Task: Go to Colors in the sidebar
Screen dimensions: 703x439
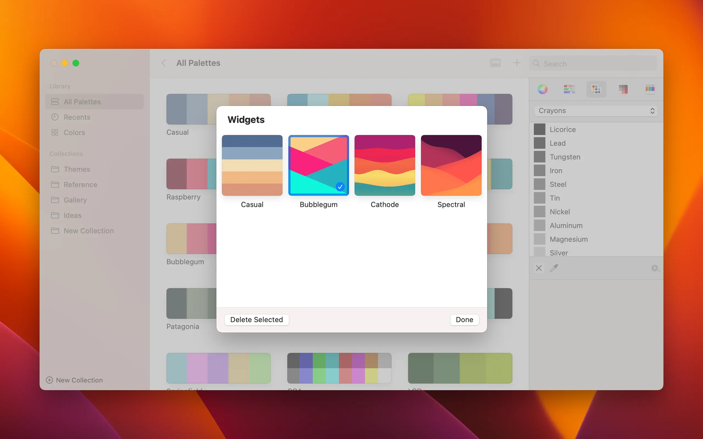Action: [x=74, y=133]
